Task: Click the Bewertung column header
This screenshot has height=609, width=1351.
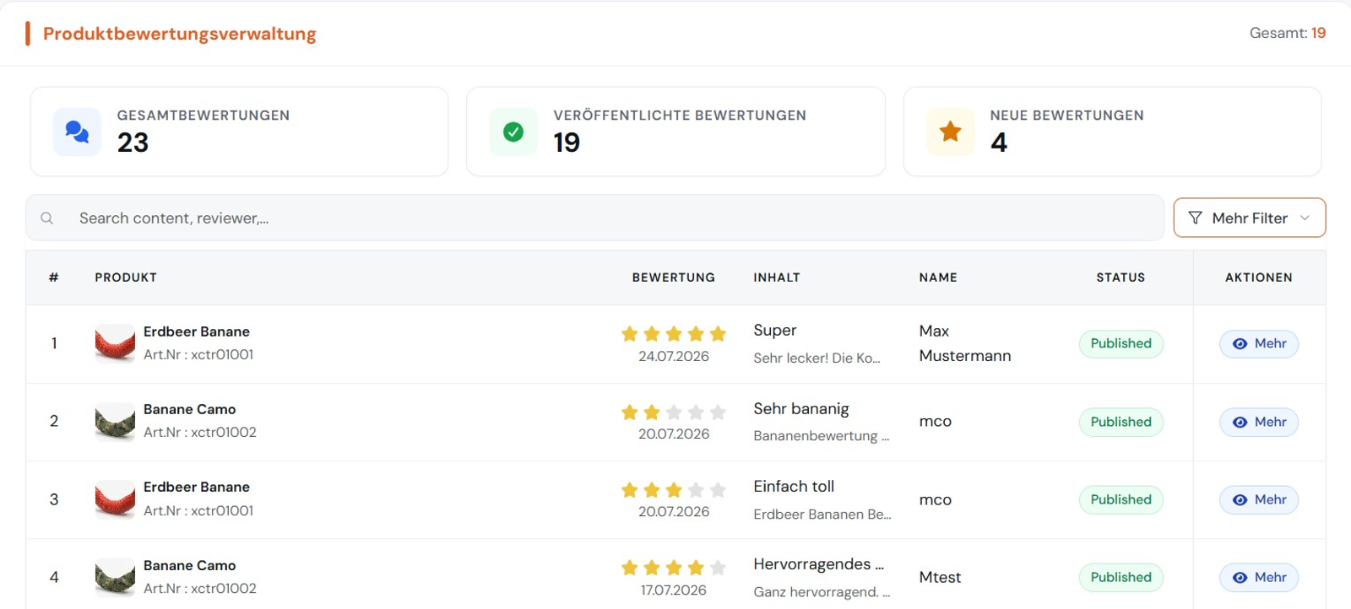Action: [x=674, y=278]
